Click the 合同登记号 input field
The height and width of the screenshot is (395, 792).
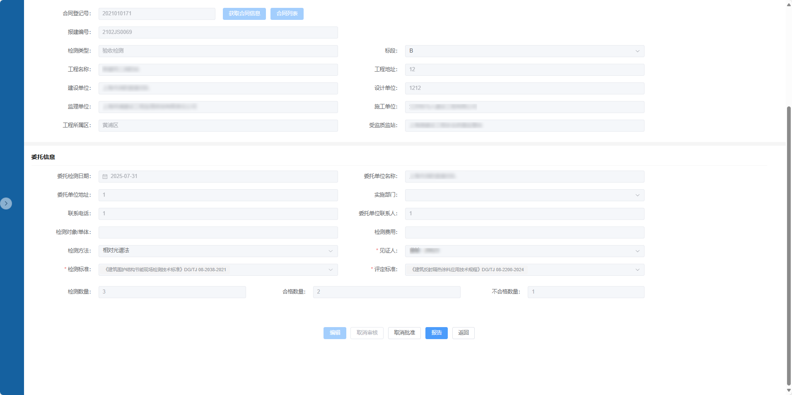(157, 14)
